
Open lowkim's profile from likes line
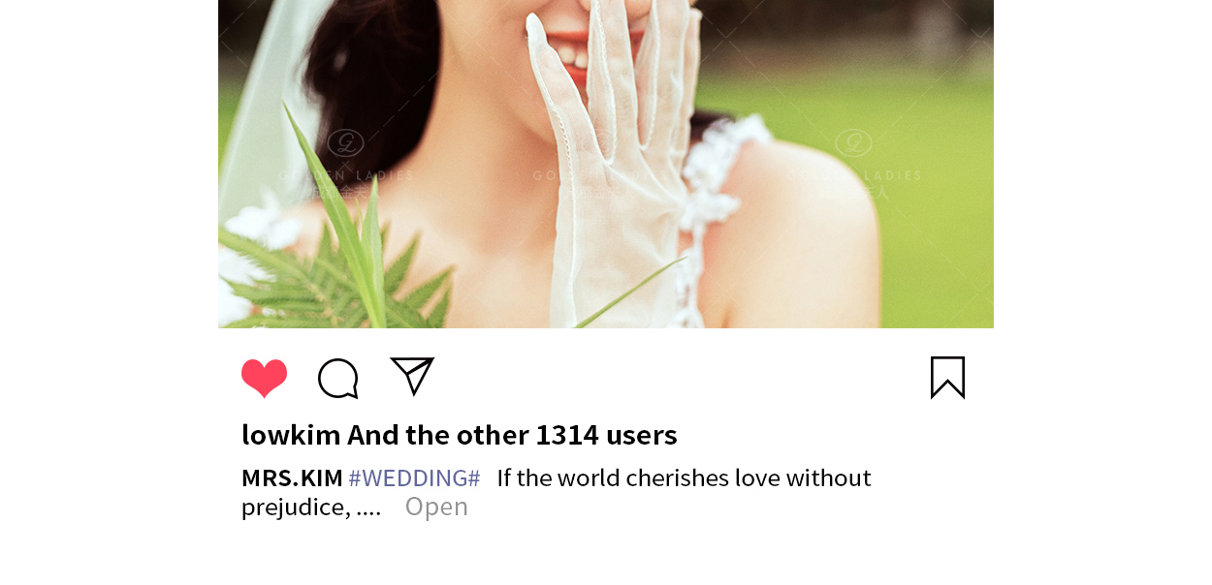pyautogui.click(x=291, y=435)
